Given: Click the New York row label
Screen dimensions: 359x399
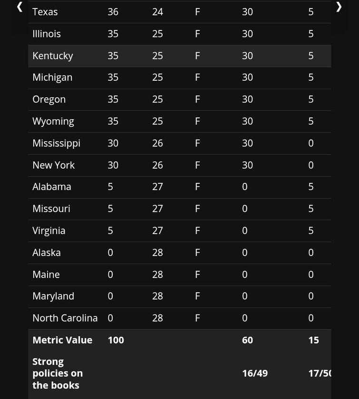Looking at the screenshot, I should (54, 165).
